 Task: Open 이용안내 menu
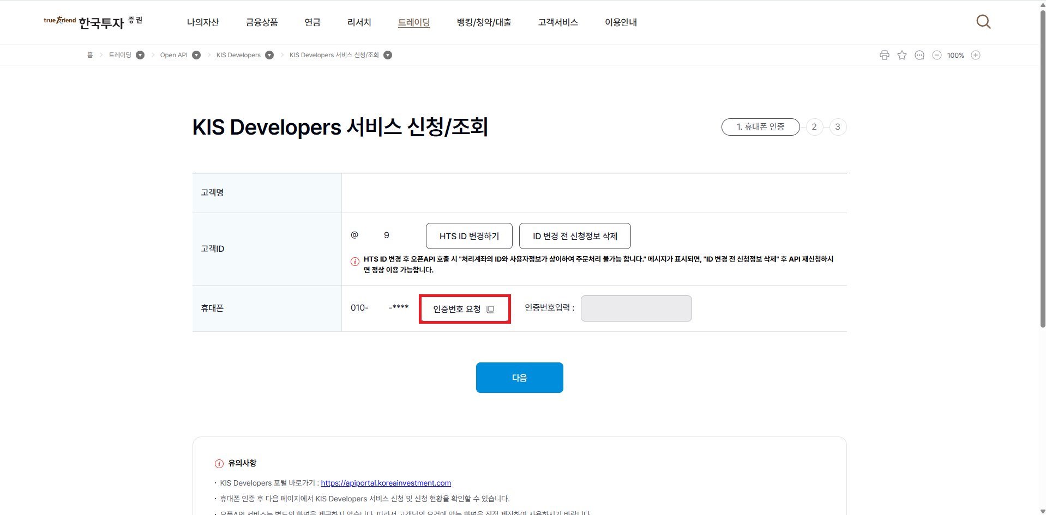621,22
